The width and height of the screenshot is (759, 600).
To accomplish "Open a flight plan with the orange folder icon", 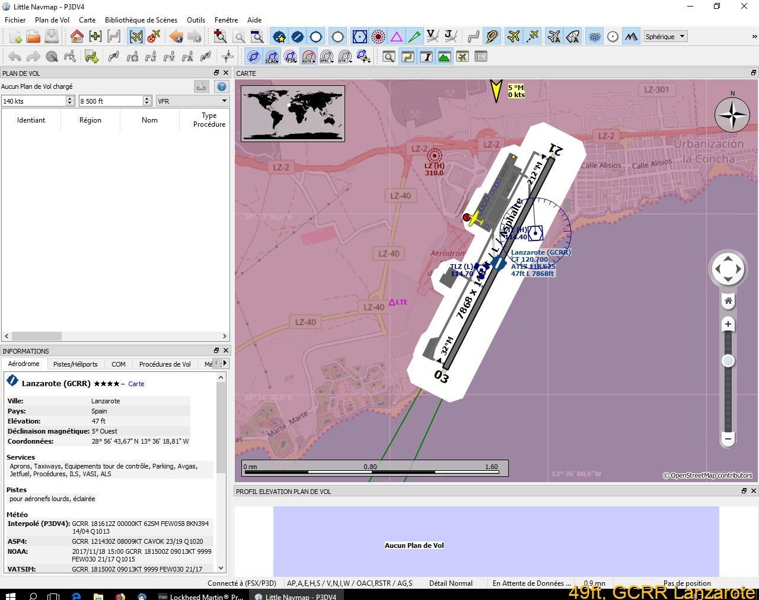I will pyautogui.click(x=33, y=37).
